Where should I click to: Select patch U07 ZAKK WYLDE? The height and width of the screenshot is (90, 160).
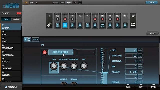[x=11, y=67]
